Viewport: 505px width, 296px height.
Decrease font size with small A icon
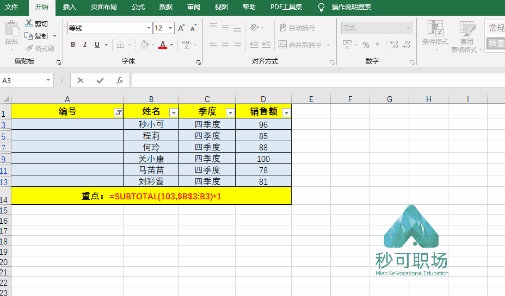pyautogui.click(x=193, y=28)
